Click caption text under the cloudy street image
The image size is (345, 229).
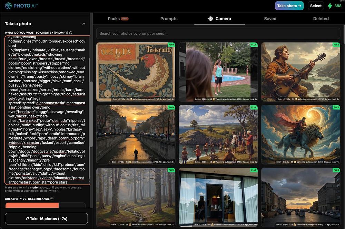point(308,225)
